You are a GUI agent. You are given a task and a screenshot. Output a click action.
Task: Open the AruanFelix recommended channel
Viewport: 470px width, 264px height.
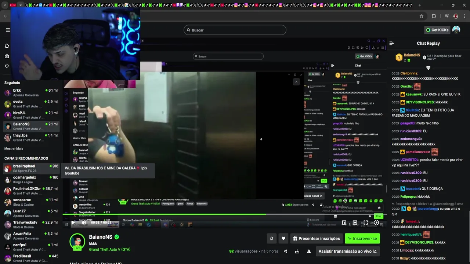[x=31, y=236]
